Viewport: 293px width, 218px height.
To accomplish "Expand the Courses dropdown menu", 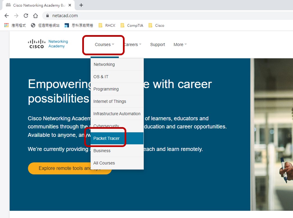I will pyautogui.click(x=104, y=45).
